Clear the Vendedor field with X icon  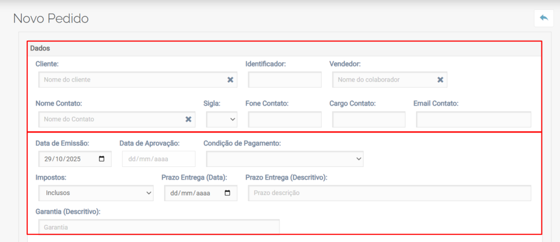440,80
